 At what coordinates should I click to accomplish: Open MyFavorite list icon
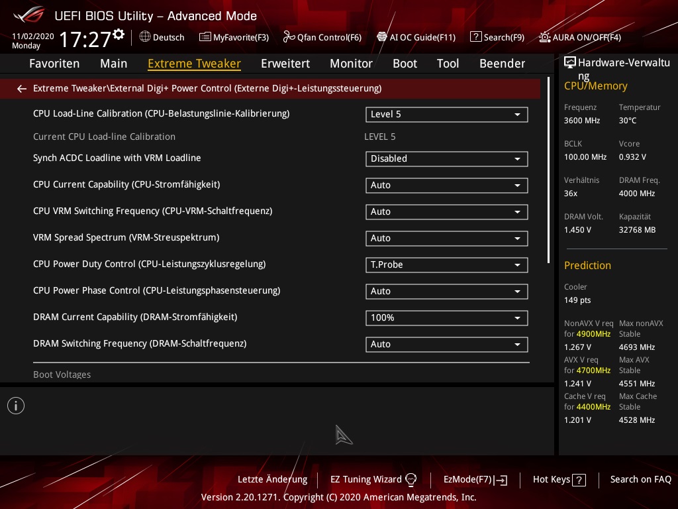(205, 37)
